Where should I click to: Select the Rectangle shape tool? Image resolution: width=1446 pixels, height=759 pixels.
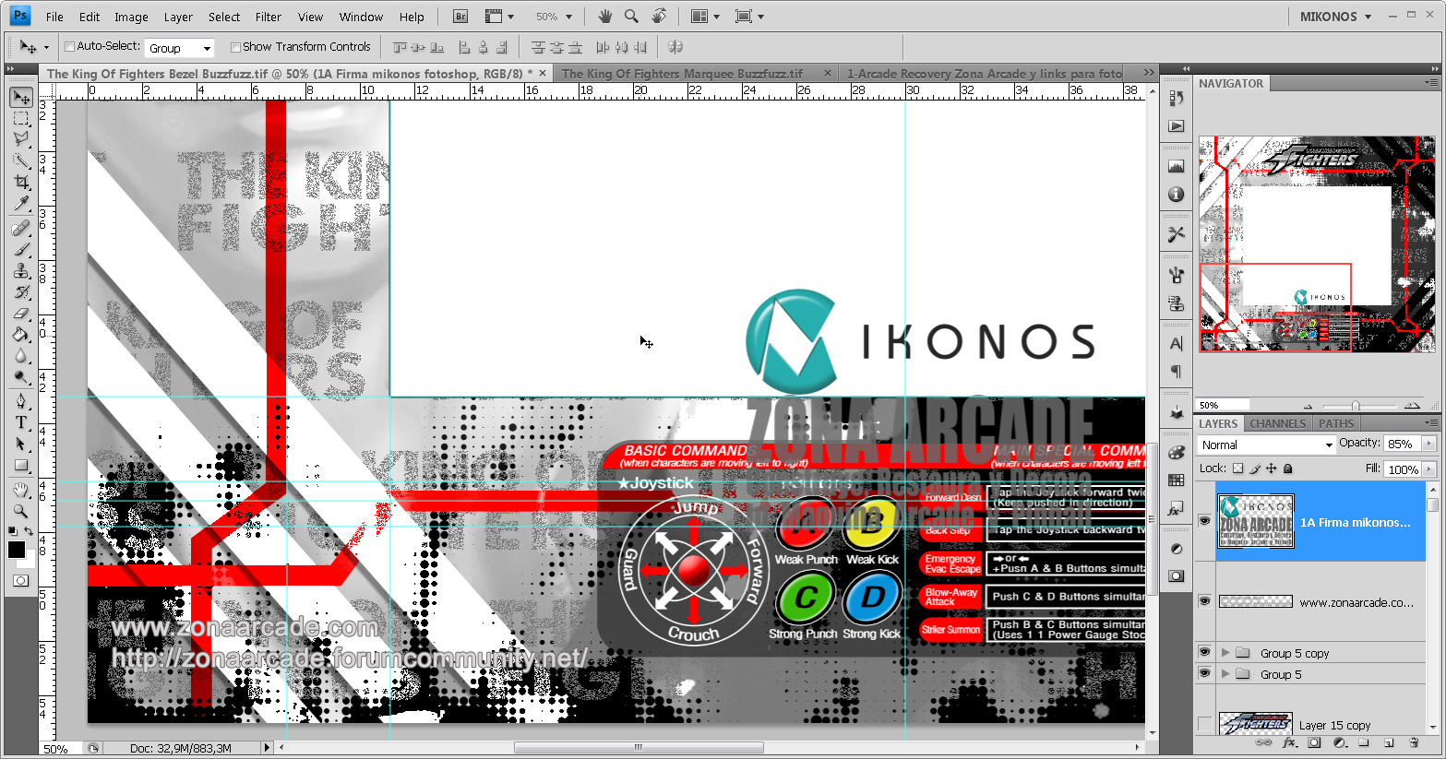pos(21,466)
